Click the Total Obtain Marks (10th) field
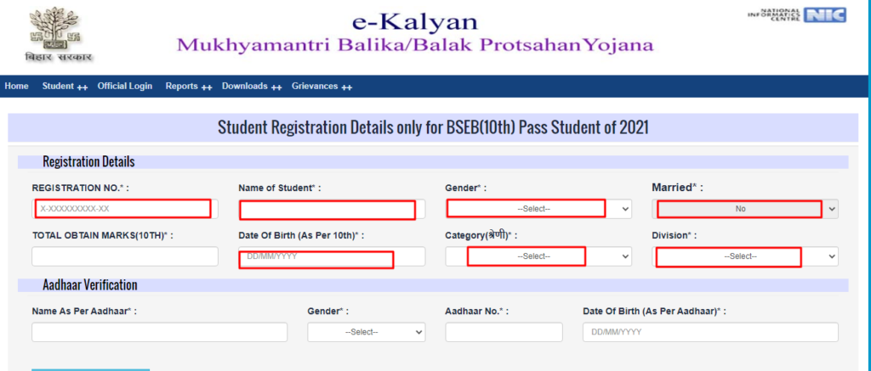 pyautogui.click(x=125, y=256)
